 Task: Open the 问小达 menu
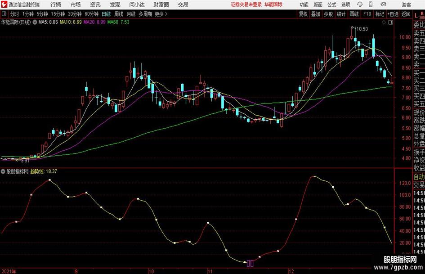(x=137, y=4)
